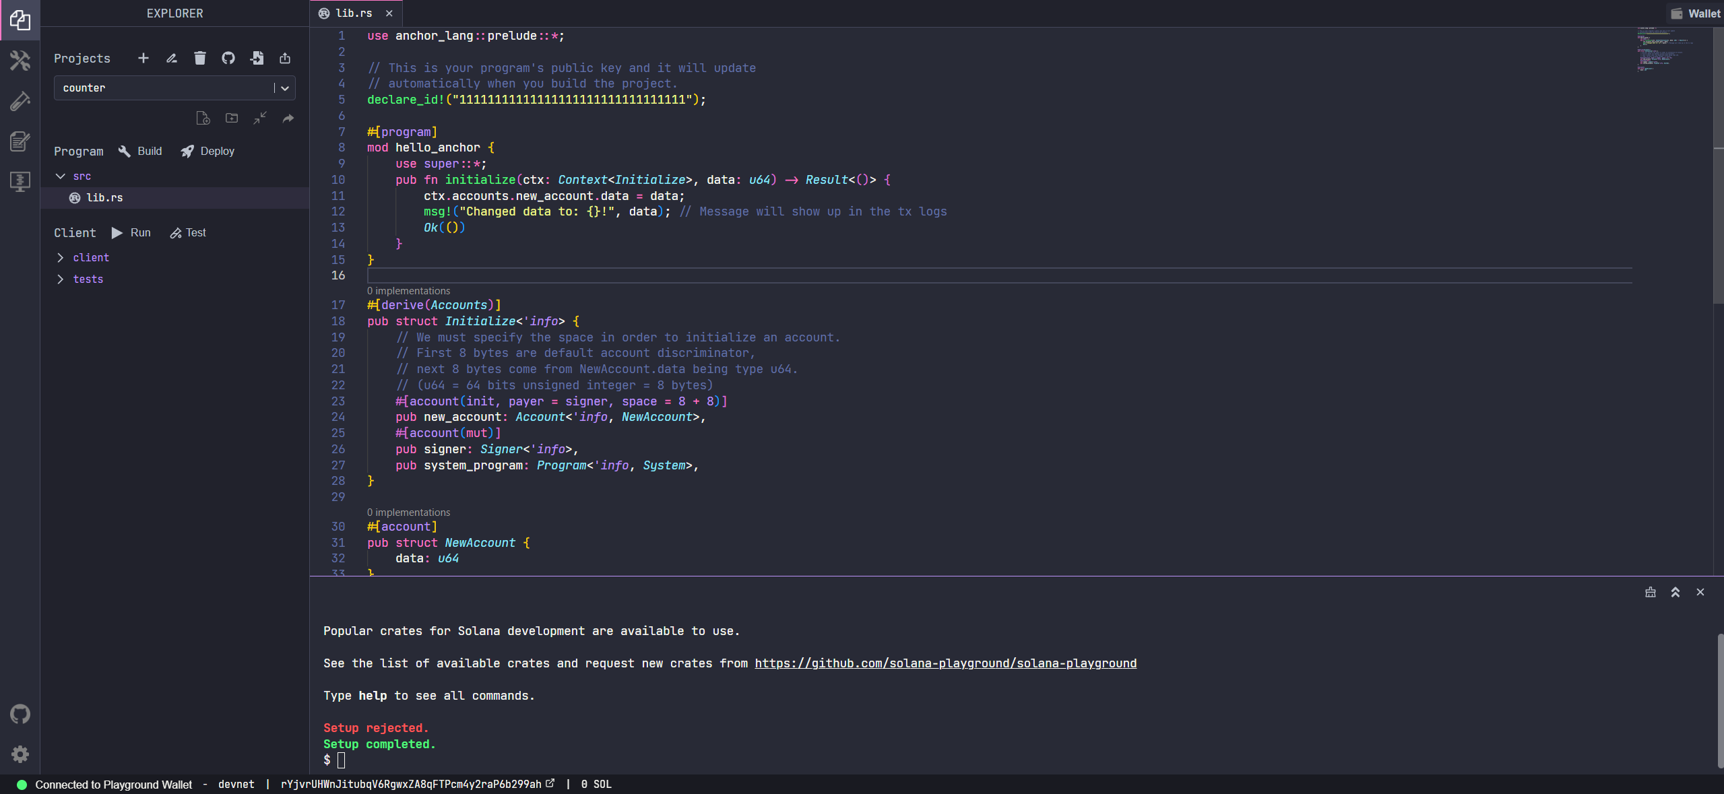This screenshot has height=794, width=1724.
Task: Deploy the program
Action: (x=207, y=151)
